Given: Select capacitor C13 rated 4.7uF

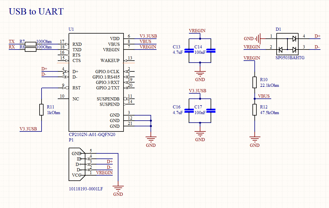Looking at the screenshot, I should (x=189, y=51).
